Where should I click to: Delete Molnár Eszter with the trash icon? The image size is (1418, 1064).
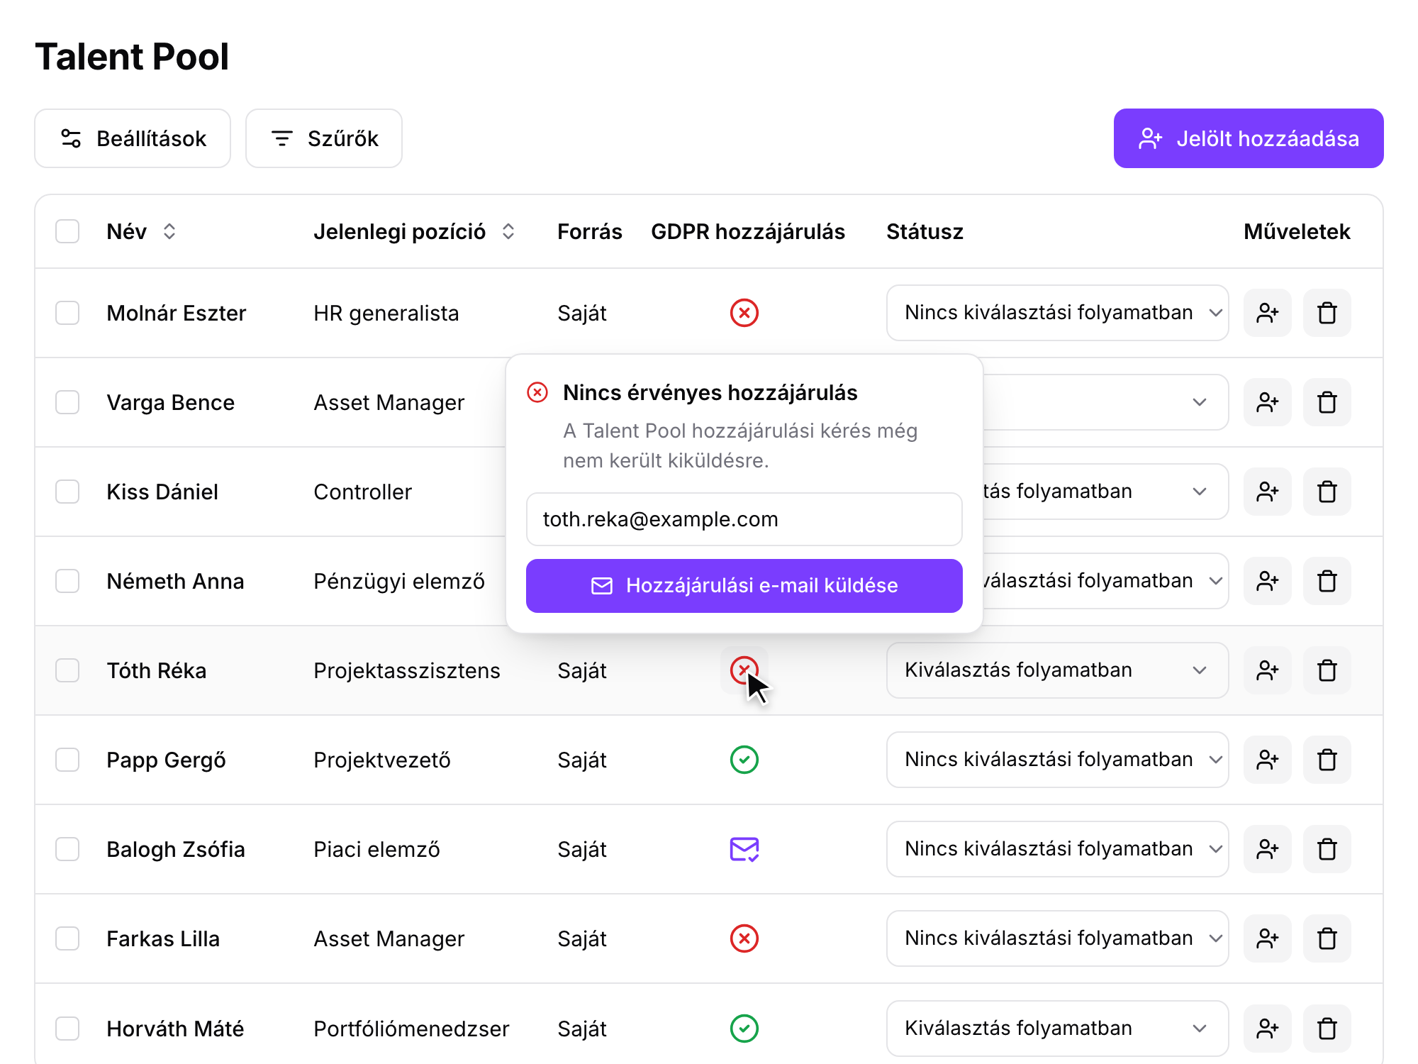[1327, 313]
